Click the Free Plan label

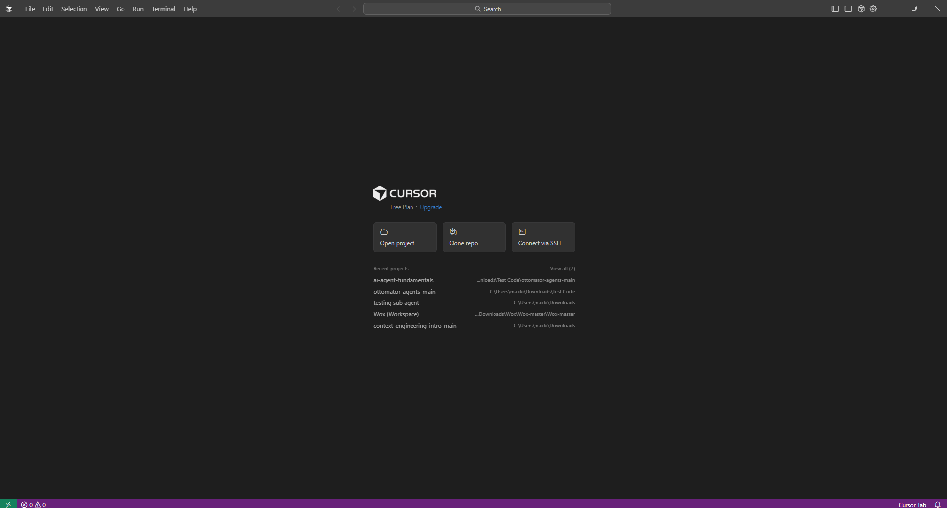click(402, 207)
